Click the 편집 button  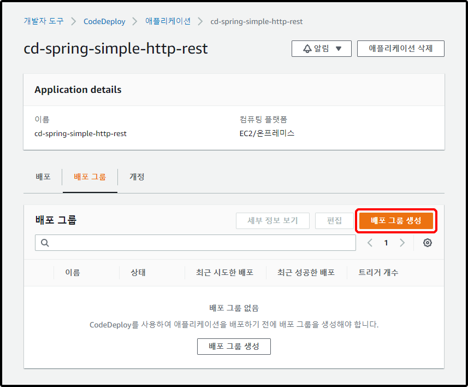pos(334,220)
